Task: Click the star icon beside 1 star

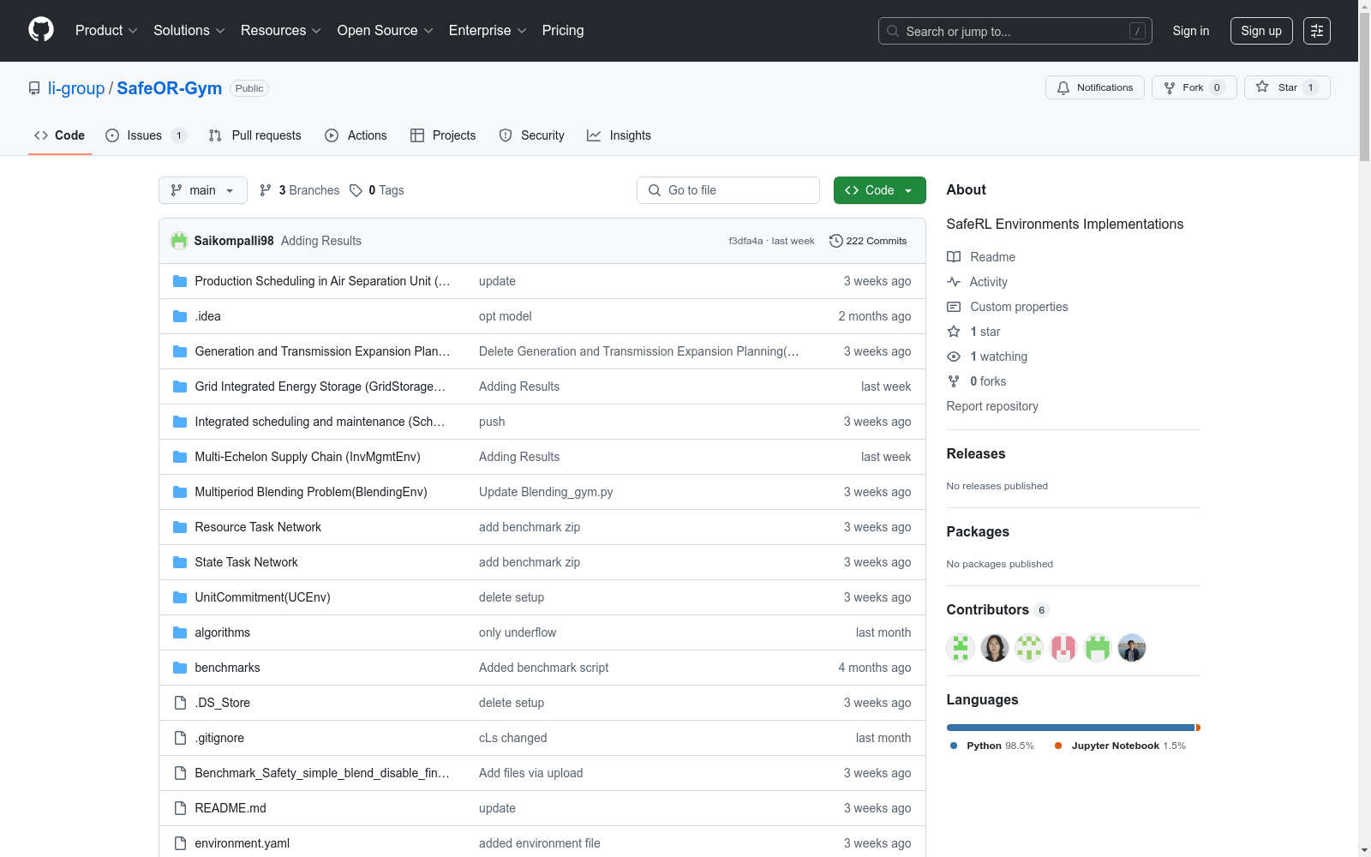Action: coord(954,332)
